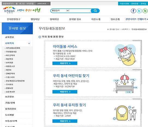Open the 이천소개 menu
The image size is (148, 127).
96,19
